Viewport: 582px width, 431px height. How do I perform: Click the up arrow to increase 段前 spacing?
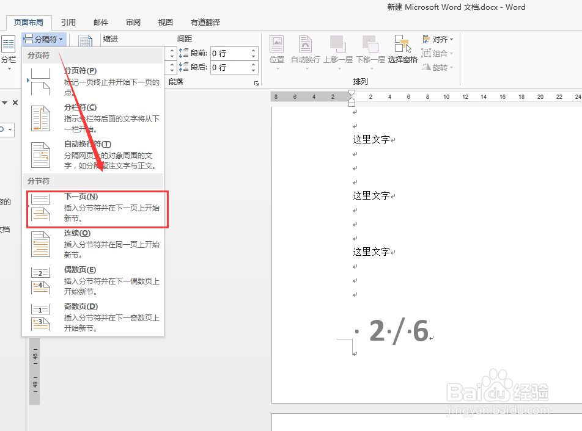252,50
